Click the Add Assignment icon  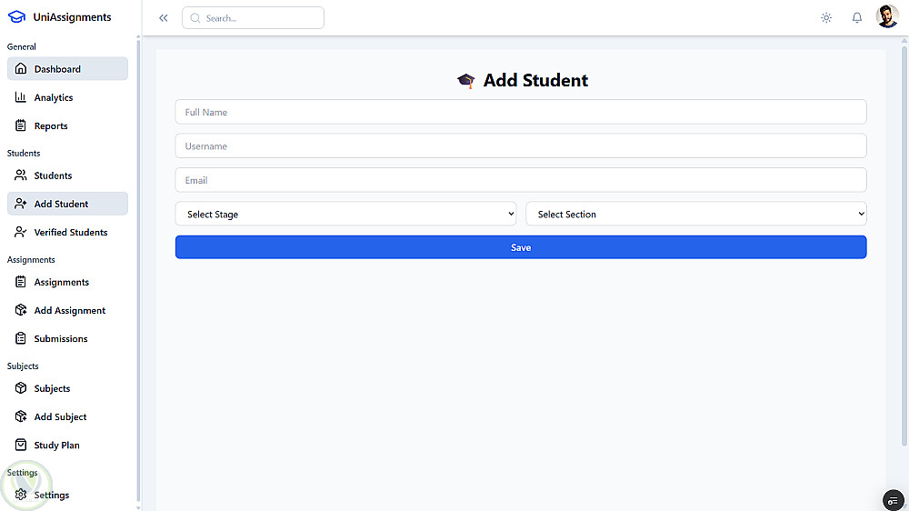[21, 310]
